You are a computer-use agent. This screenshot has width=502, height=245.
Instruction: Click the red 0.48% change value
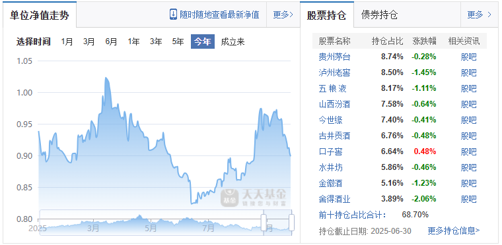pyautogui.click(x=425, y=151)
